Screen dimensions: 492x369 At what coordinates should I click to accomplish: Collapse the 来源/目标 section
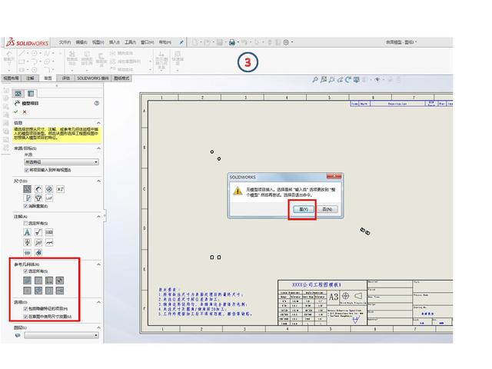coord(98,148)
